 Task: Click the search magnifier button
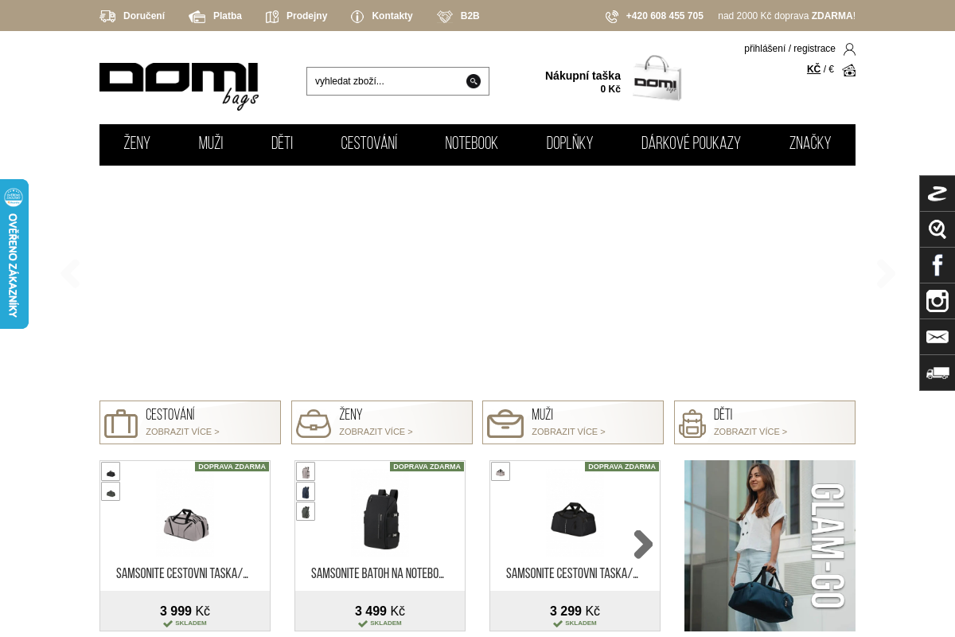[x=474, y=81]
